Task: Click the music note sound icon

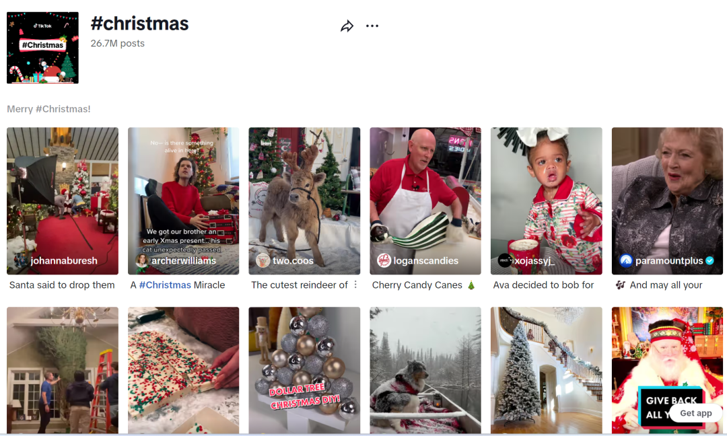Action: point(621,285)
